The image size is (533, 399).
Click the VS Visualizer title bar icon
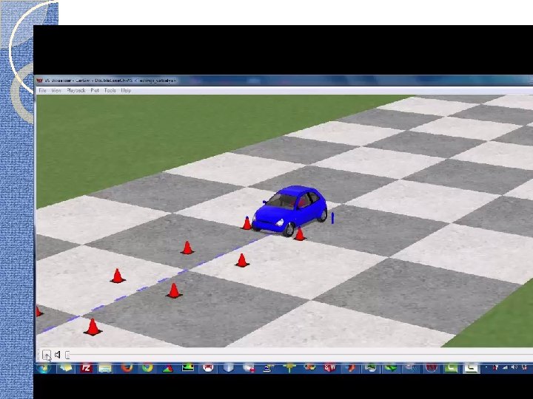tap(40, 81)
